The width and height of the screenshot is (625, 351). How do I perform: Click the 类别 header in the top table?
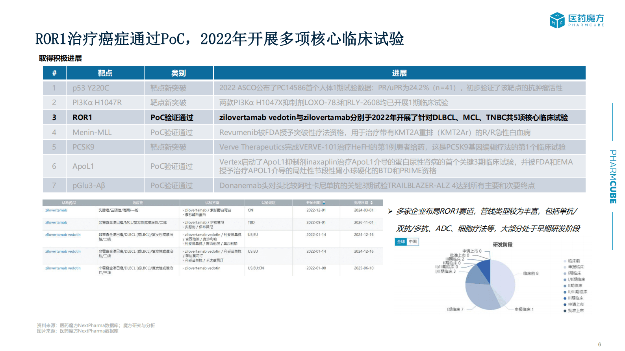(x=178, y=73)
